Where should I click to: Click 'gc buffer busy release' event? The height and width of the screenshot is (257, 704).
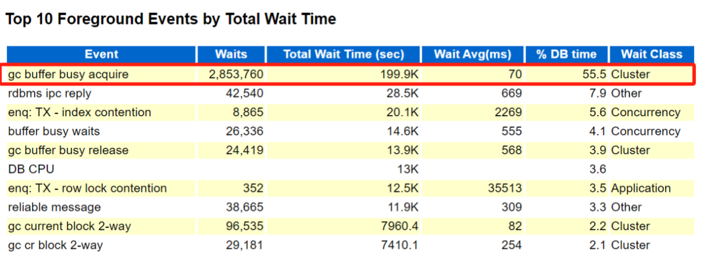pos(68,150)
